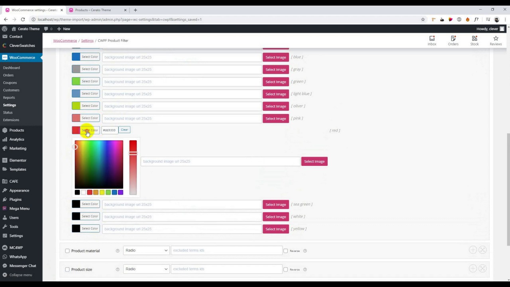Switch to Products – Cerato Theme tab
Image resolution: width=510 pixels, height=287 pixels.
pyautogui.click(x=98, y=10)
